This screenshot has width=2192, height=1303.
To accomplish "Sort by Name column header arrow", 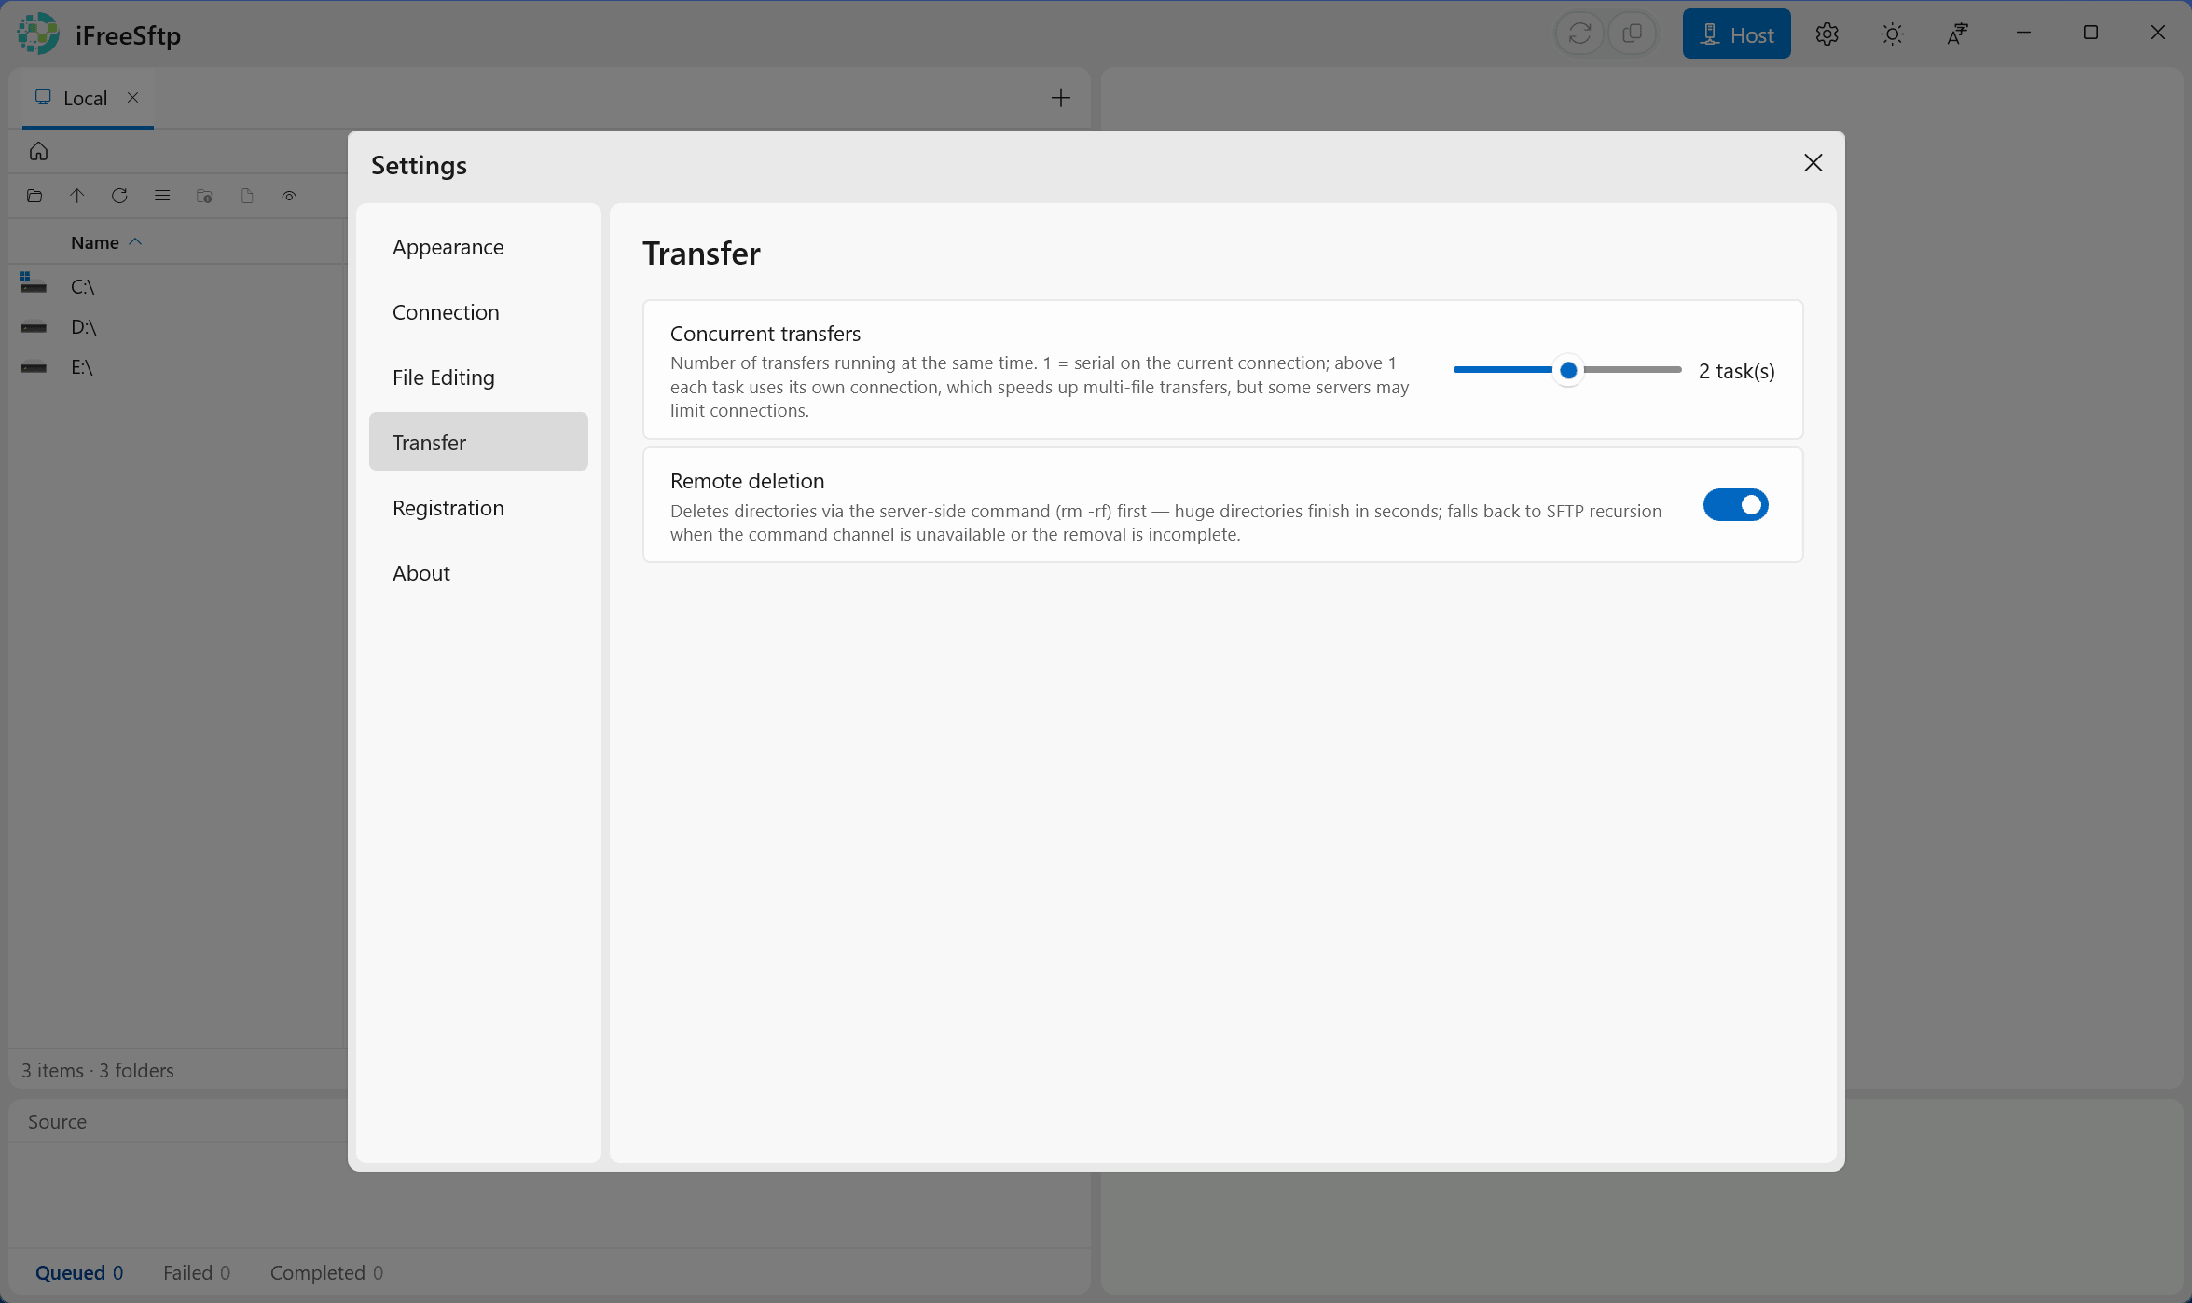I will [135, 242].
